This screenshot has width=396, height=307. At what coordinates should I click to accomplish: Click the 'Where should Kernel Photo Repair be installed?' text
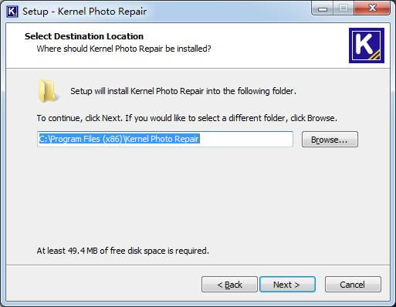click(x=124, y=49)
